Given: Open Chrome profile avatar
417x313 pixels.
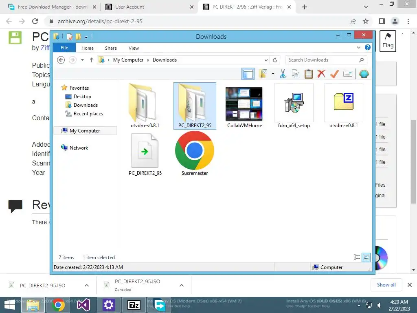Looking at the screenshot, I should click(395, 21).
